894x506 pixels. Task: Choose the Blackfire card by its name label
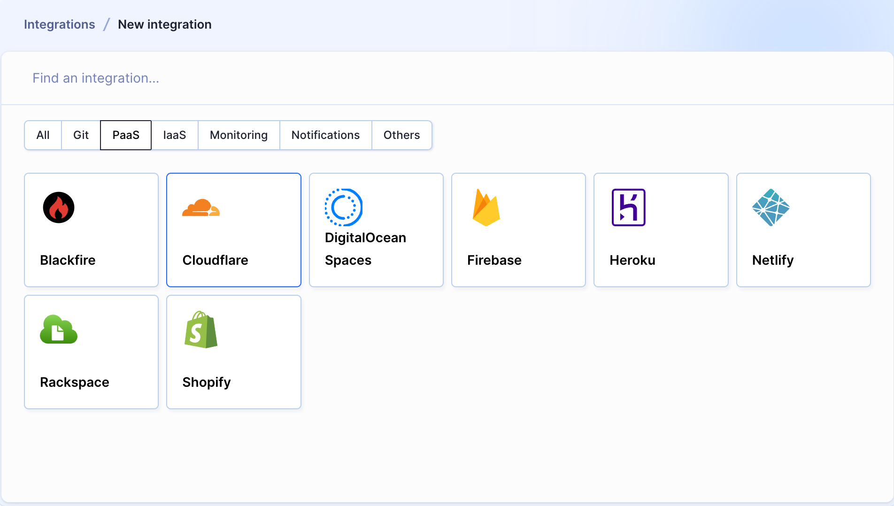click(68, 260)
